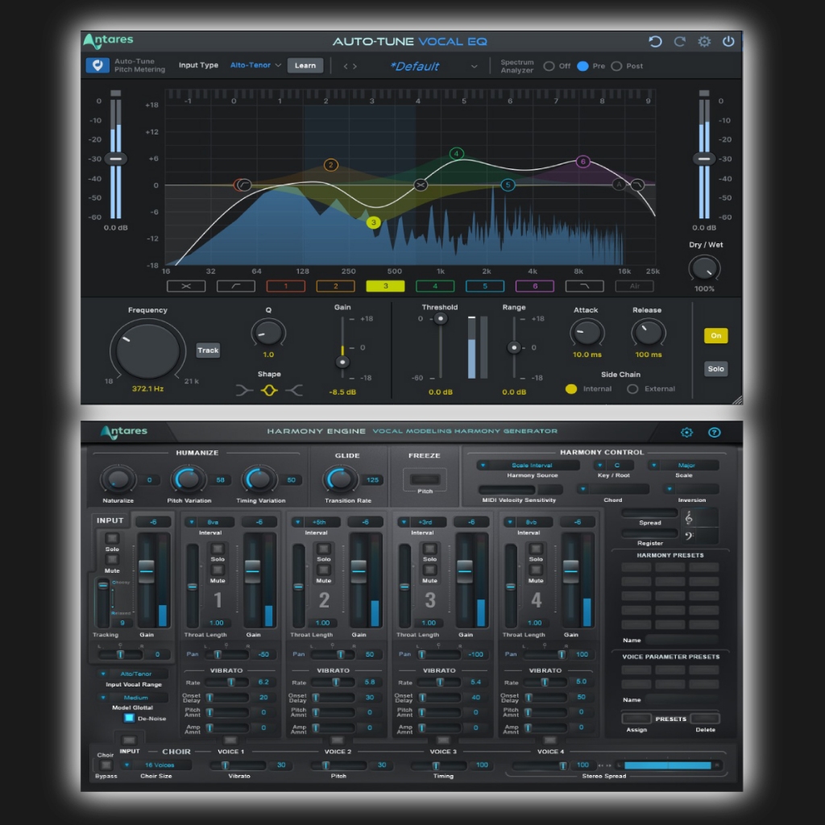Open the Input Type Alto-Tenor dropdown
The height and width of the screenshot is (825, 825).
(255, 65)
